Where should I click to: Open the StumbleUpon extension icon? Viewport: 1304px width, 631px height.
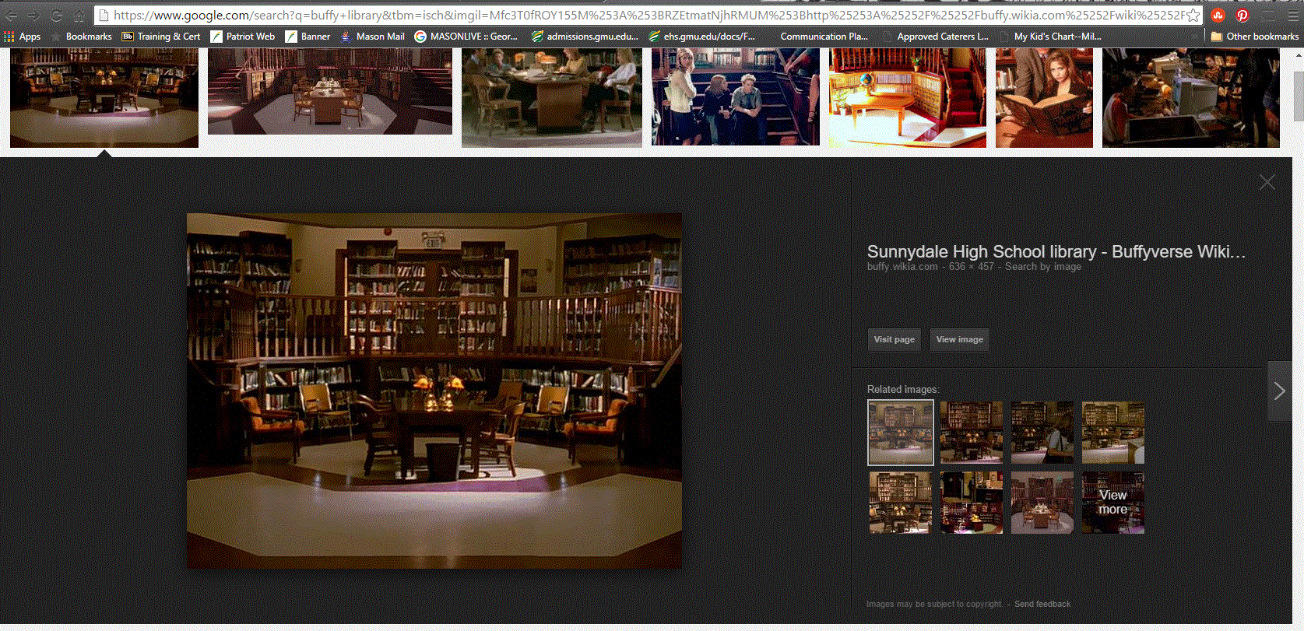1218,15
